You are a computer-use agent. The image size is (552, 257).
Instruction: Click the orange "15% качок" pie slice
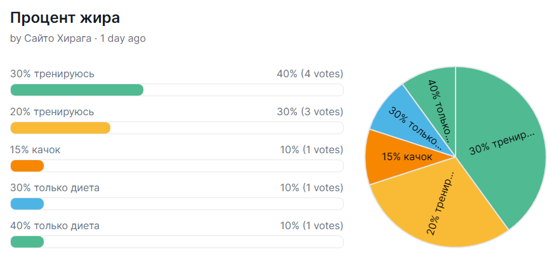(400, 157)
